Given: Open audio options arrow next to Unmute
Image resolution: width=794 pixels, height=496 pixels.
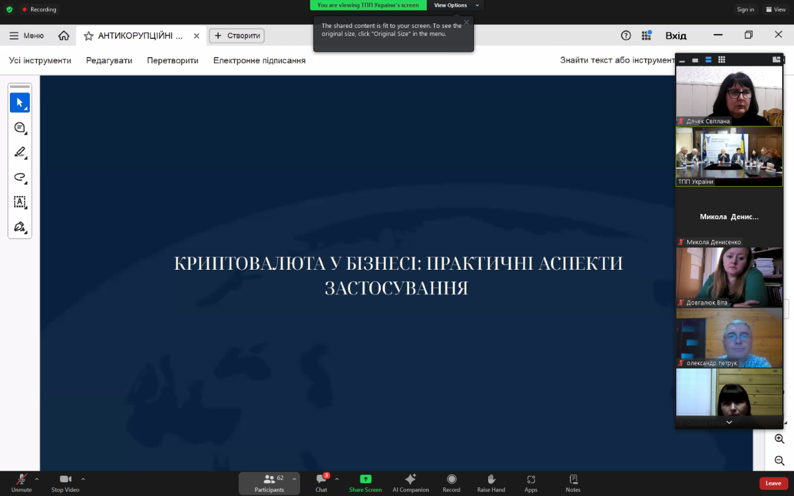Looking at the screenshot, I should (37, 479).
